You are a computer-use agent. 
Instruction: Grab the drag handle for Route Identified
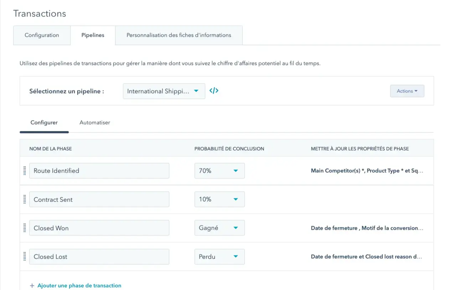coord(25,171)
